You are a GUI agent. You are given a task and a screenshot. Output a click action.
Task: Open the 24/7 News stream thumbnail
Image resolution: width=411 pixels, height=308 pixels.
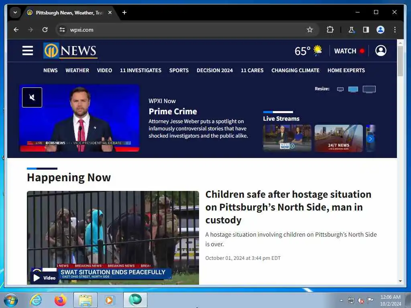pos(339,138)
